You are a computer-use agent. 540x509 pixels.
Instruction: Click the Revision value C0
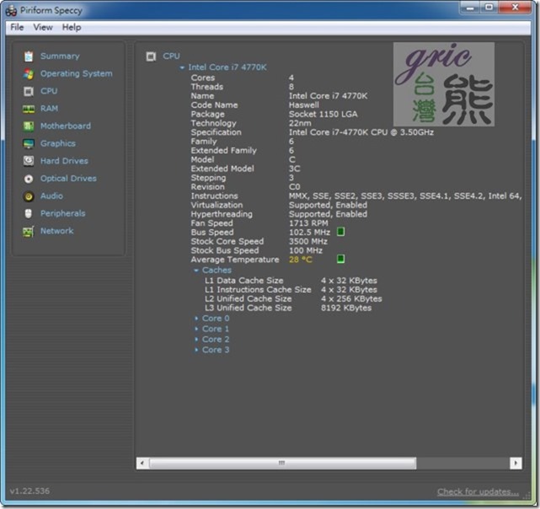(295, 187)
